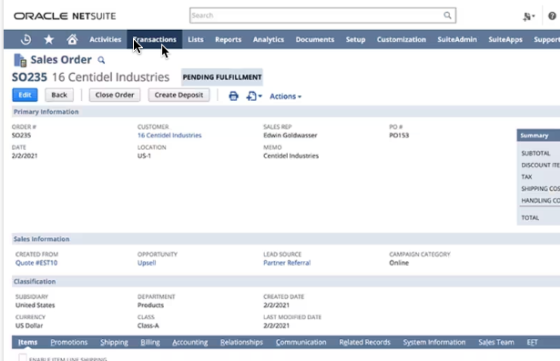Open the Shortcuts star icon
Viewport: 560px width, 361px height.
[x=49, y=39]
